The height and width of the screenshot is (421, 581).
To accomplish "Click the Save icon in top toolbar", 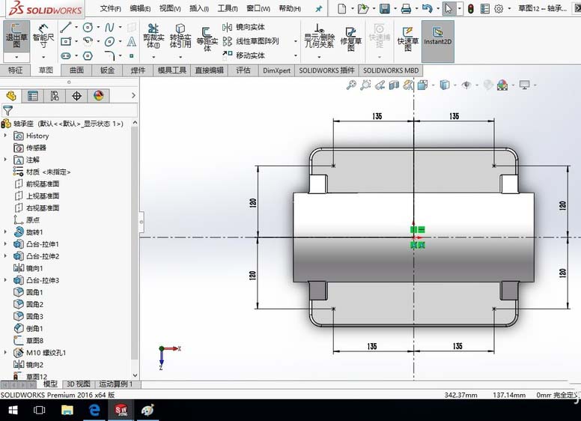I will 385,8.
